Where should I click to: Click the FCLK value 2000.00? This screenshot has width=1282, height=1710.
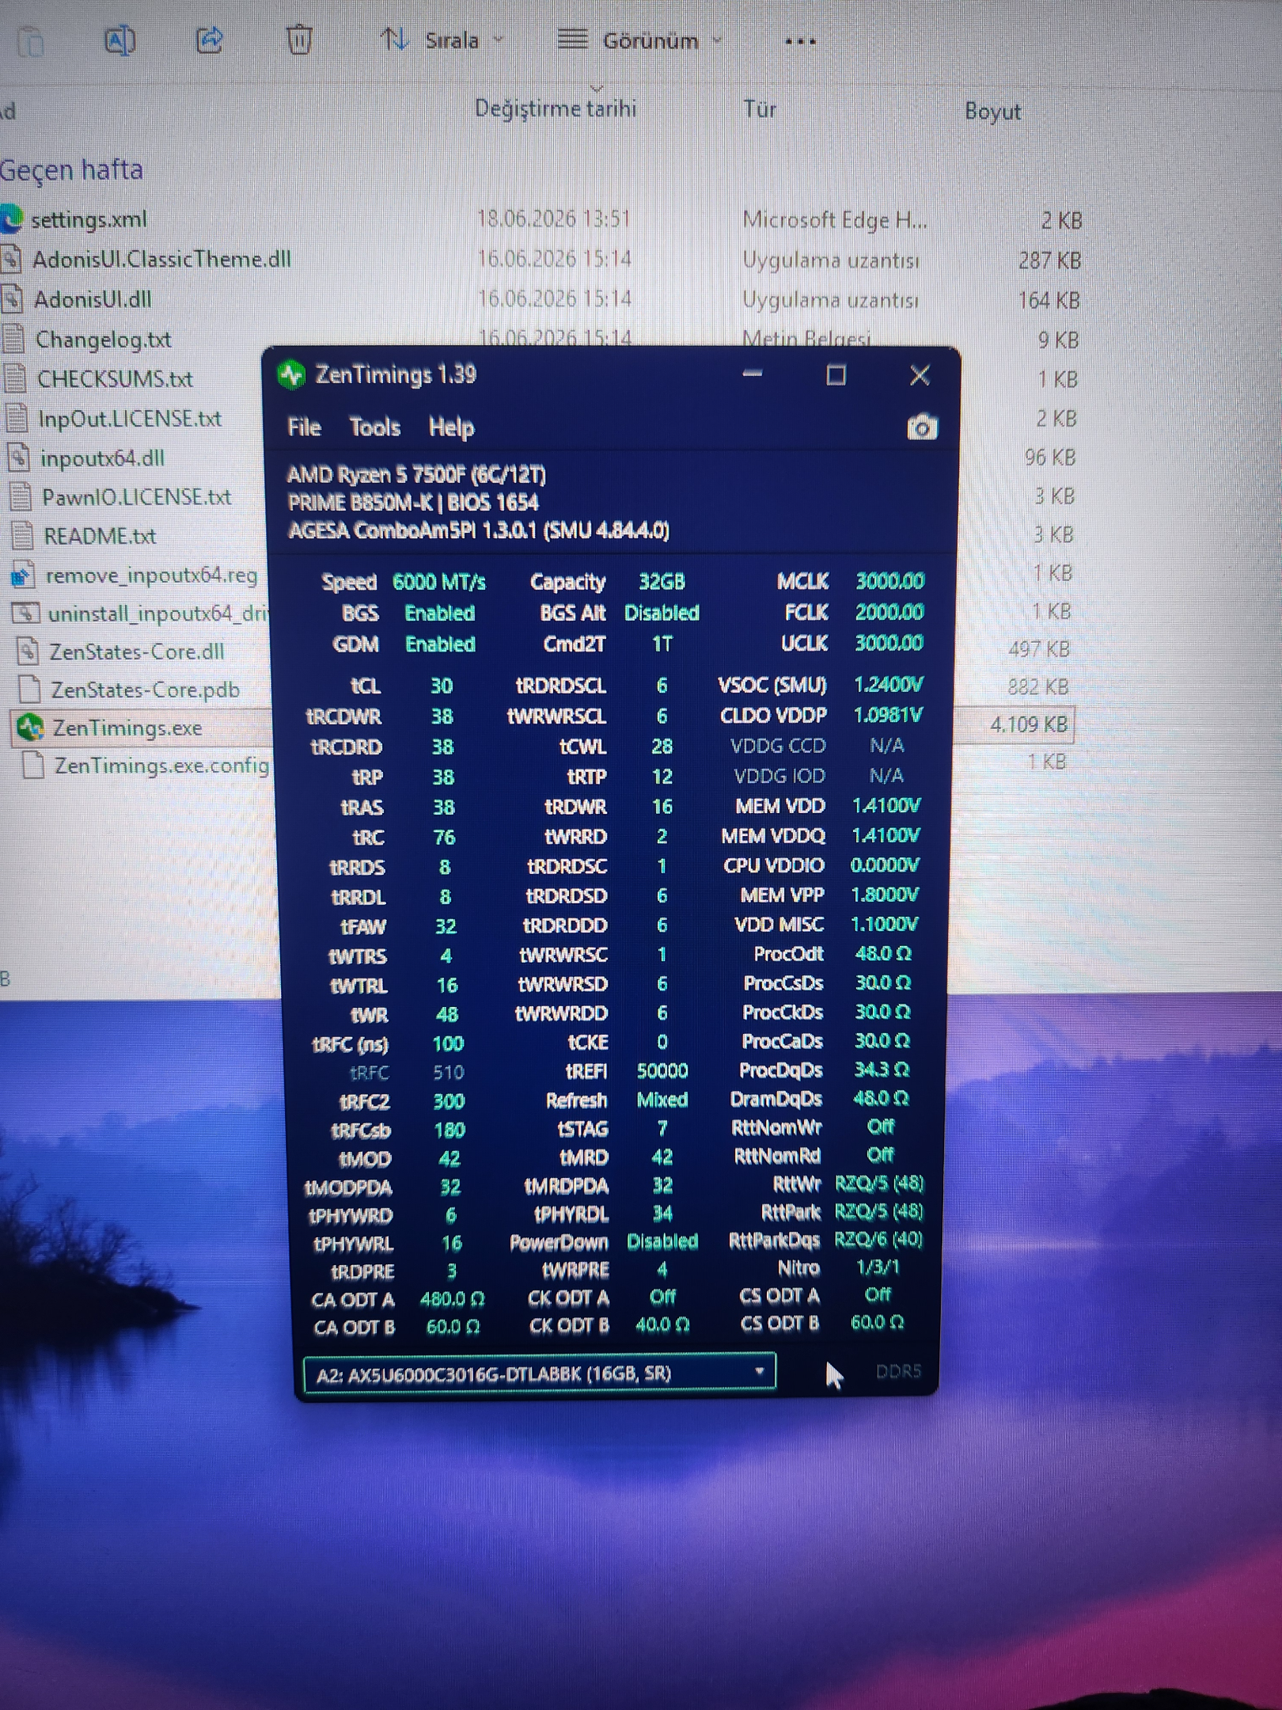pyautogui.click(x=889, y=612)
